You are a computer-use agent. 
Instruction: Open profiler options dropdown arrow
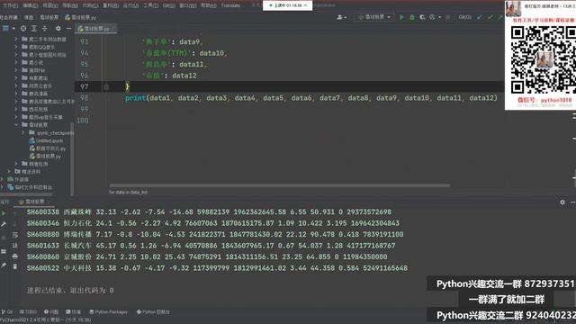coord(440,17)
